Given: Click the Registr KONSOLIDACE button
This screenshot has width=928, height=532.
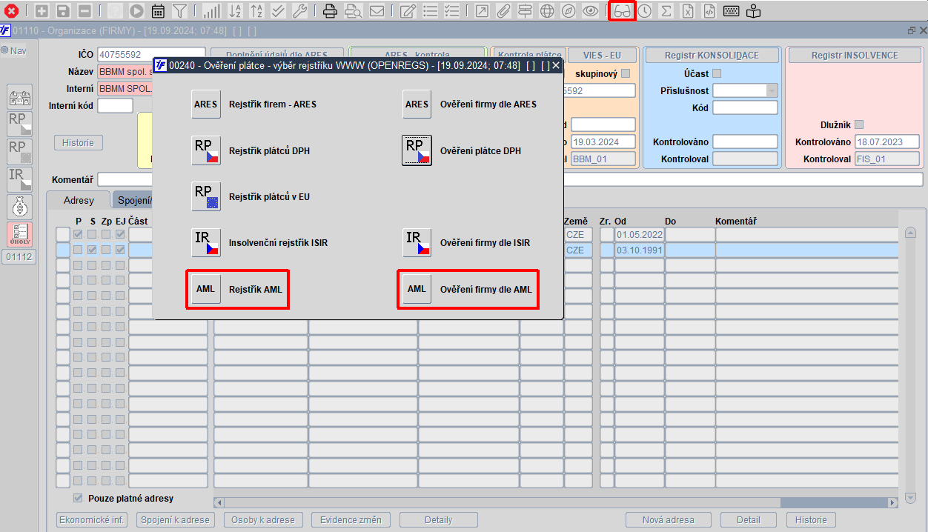Looking at the screenshot, I should [x=712, y=56].
